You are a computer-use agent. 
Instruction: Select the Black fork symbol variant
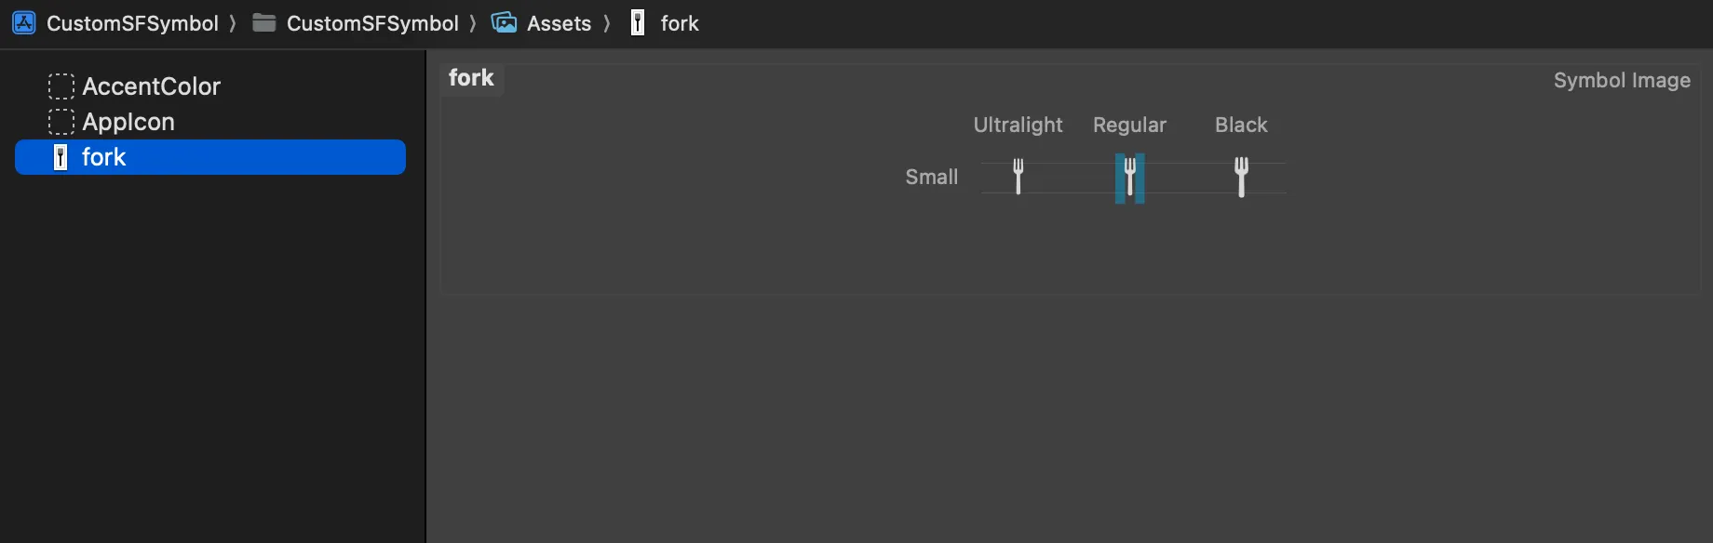point(1241,177)
